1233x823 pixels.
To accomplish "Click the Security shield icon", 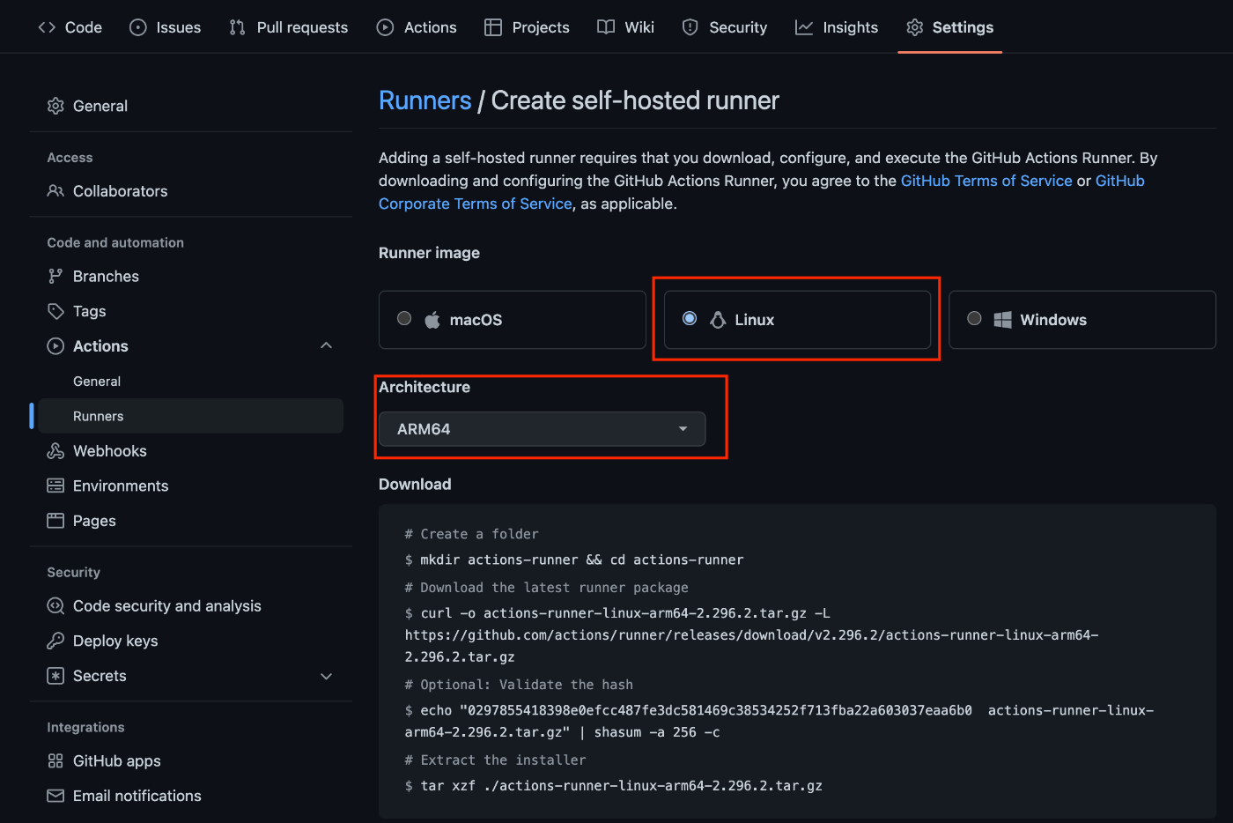I will click(x=690, y=27).
